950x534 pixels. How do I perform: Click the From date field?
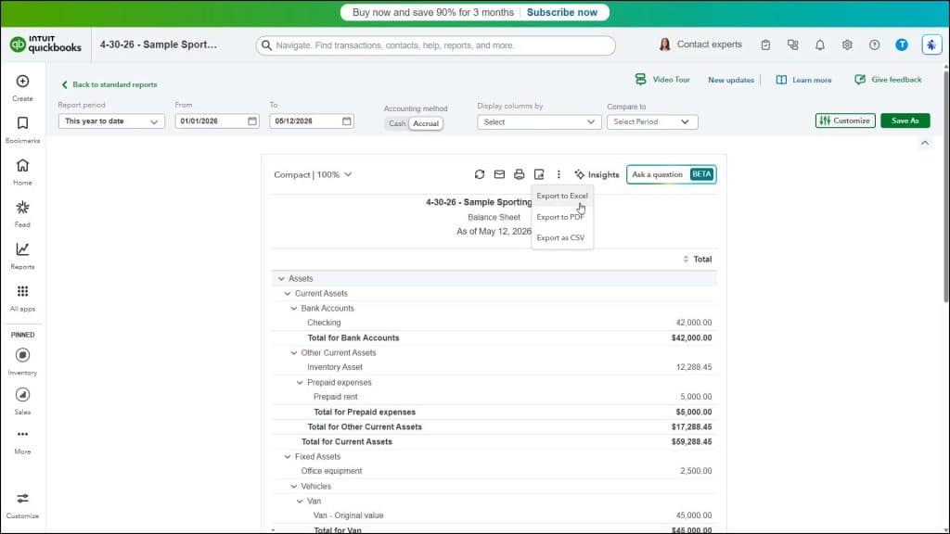pos(217,121)
